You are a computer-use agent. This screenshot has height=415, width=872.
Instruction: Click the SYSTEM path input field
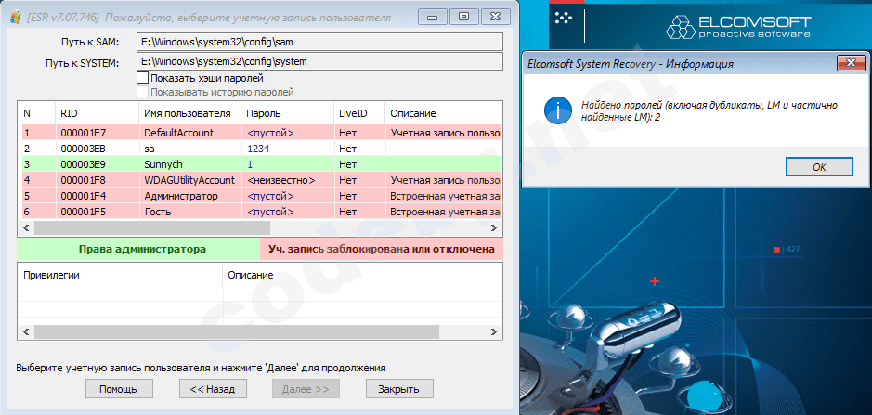click(x=318, y=61)
